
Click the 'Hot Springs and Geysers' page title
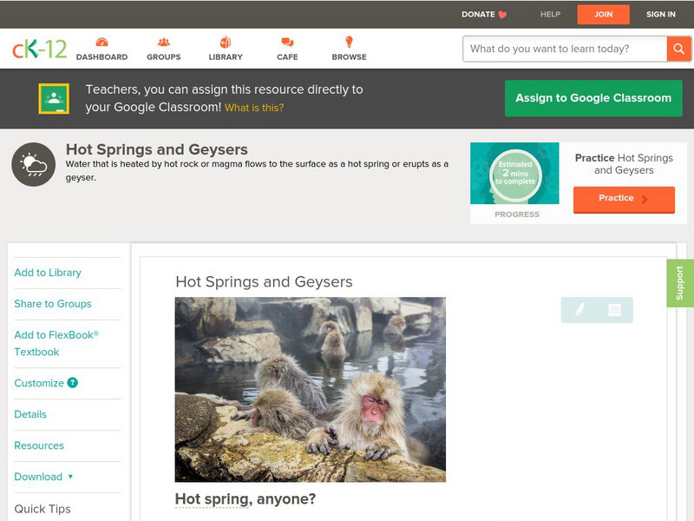tap(157, 149)
